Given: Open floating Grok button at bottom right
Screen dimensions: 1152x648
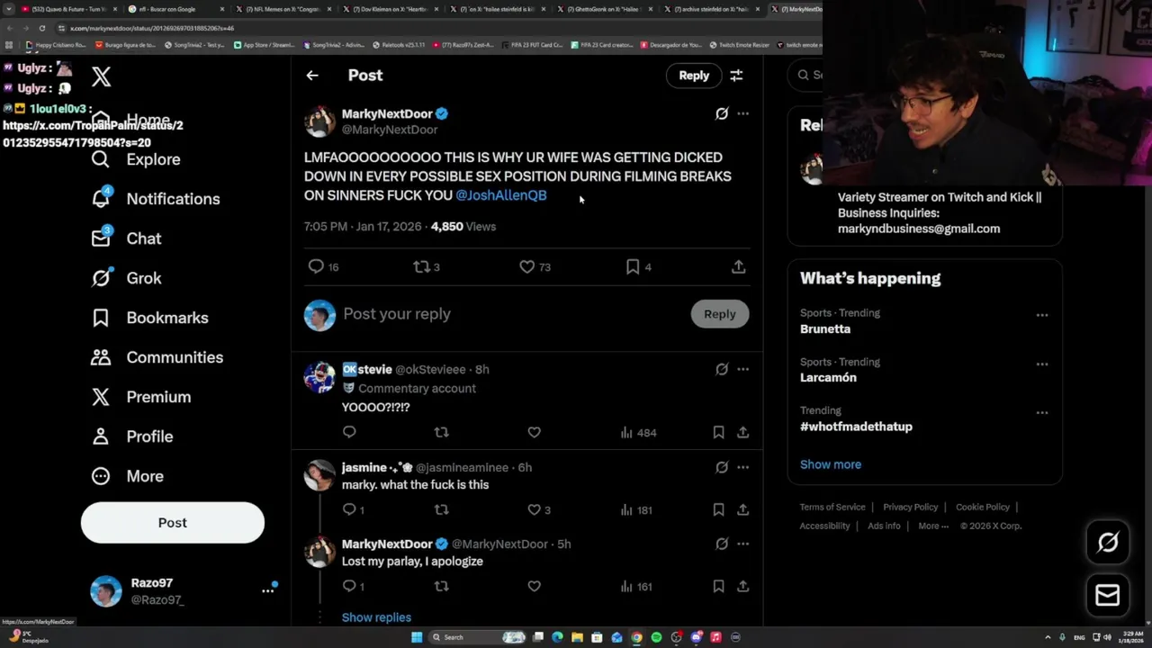Looking at the screenshot, I should 1108,542.
